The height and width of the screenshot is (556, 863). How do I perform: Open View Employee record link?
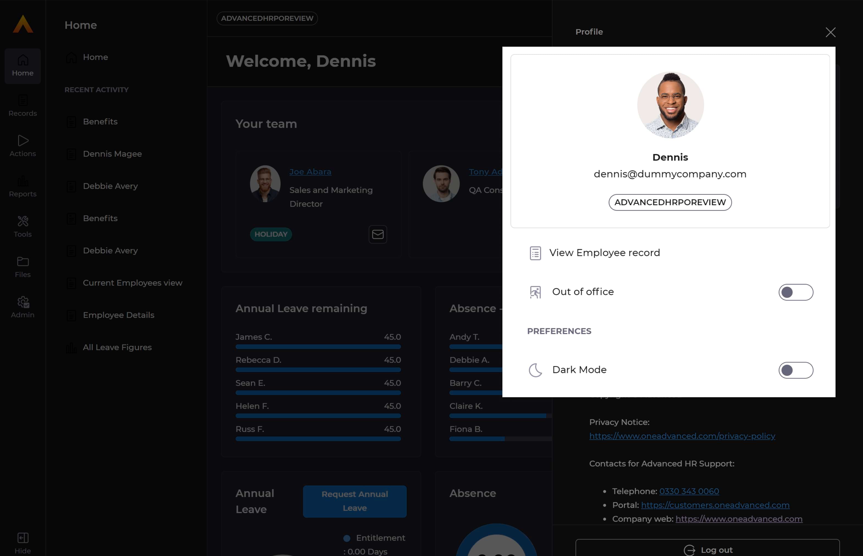(x=604, y=253)
